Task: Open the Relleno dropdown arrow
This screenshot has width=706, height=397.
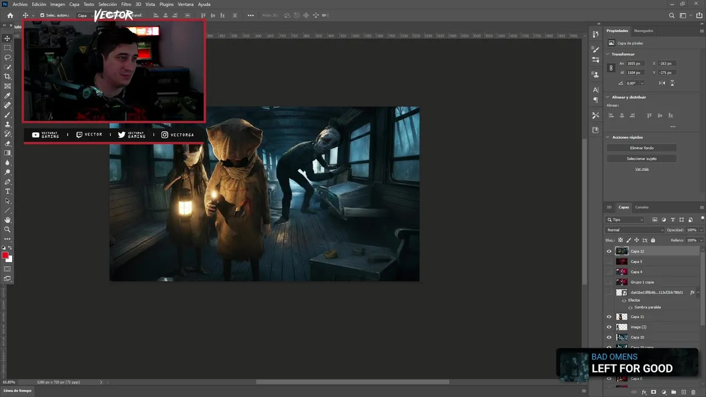Action: click(x=701, y=240)
